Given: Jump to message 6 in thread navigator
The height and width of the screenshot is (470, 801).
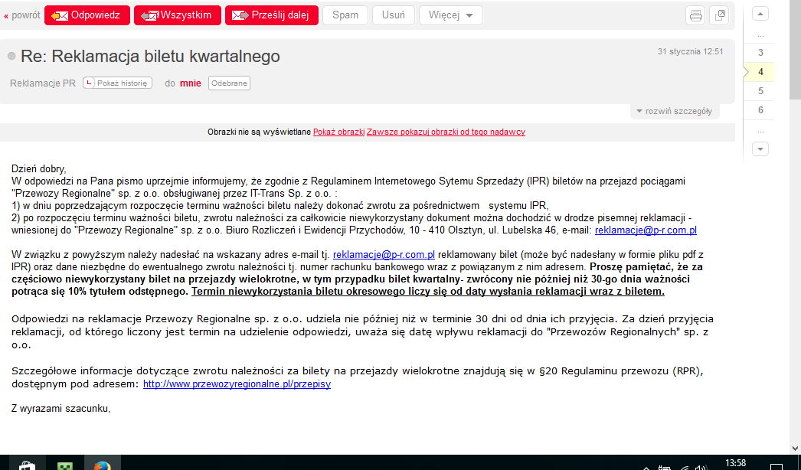Looking at the screenshot, I should 760,109.
